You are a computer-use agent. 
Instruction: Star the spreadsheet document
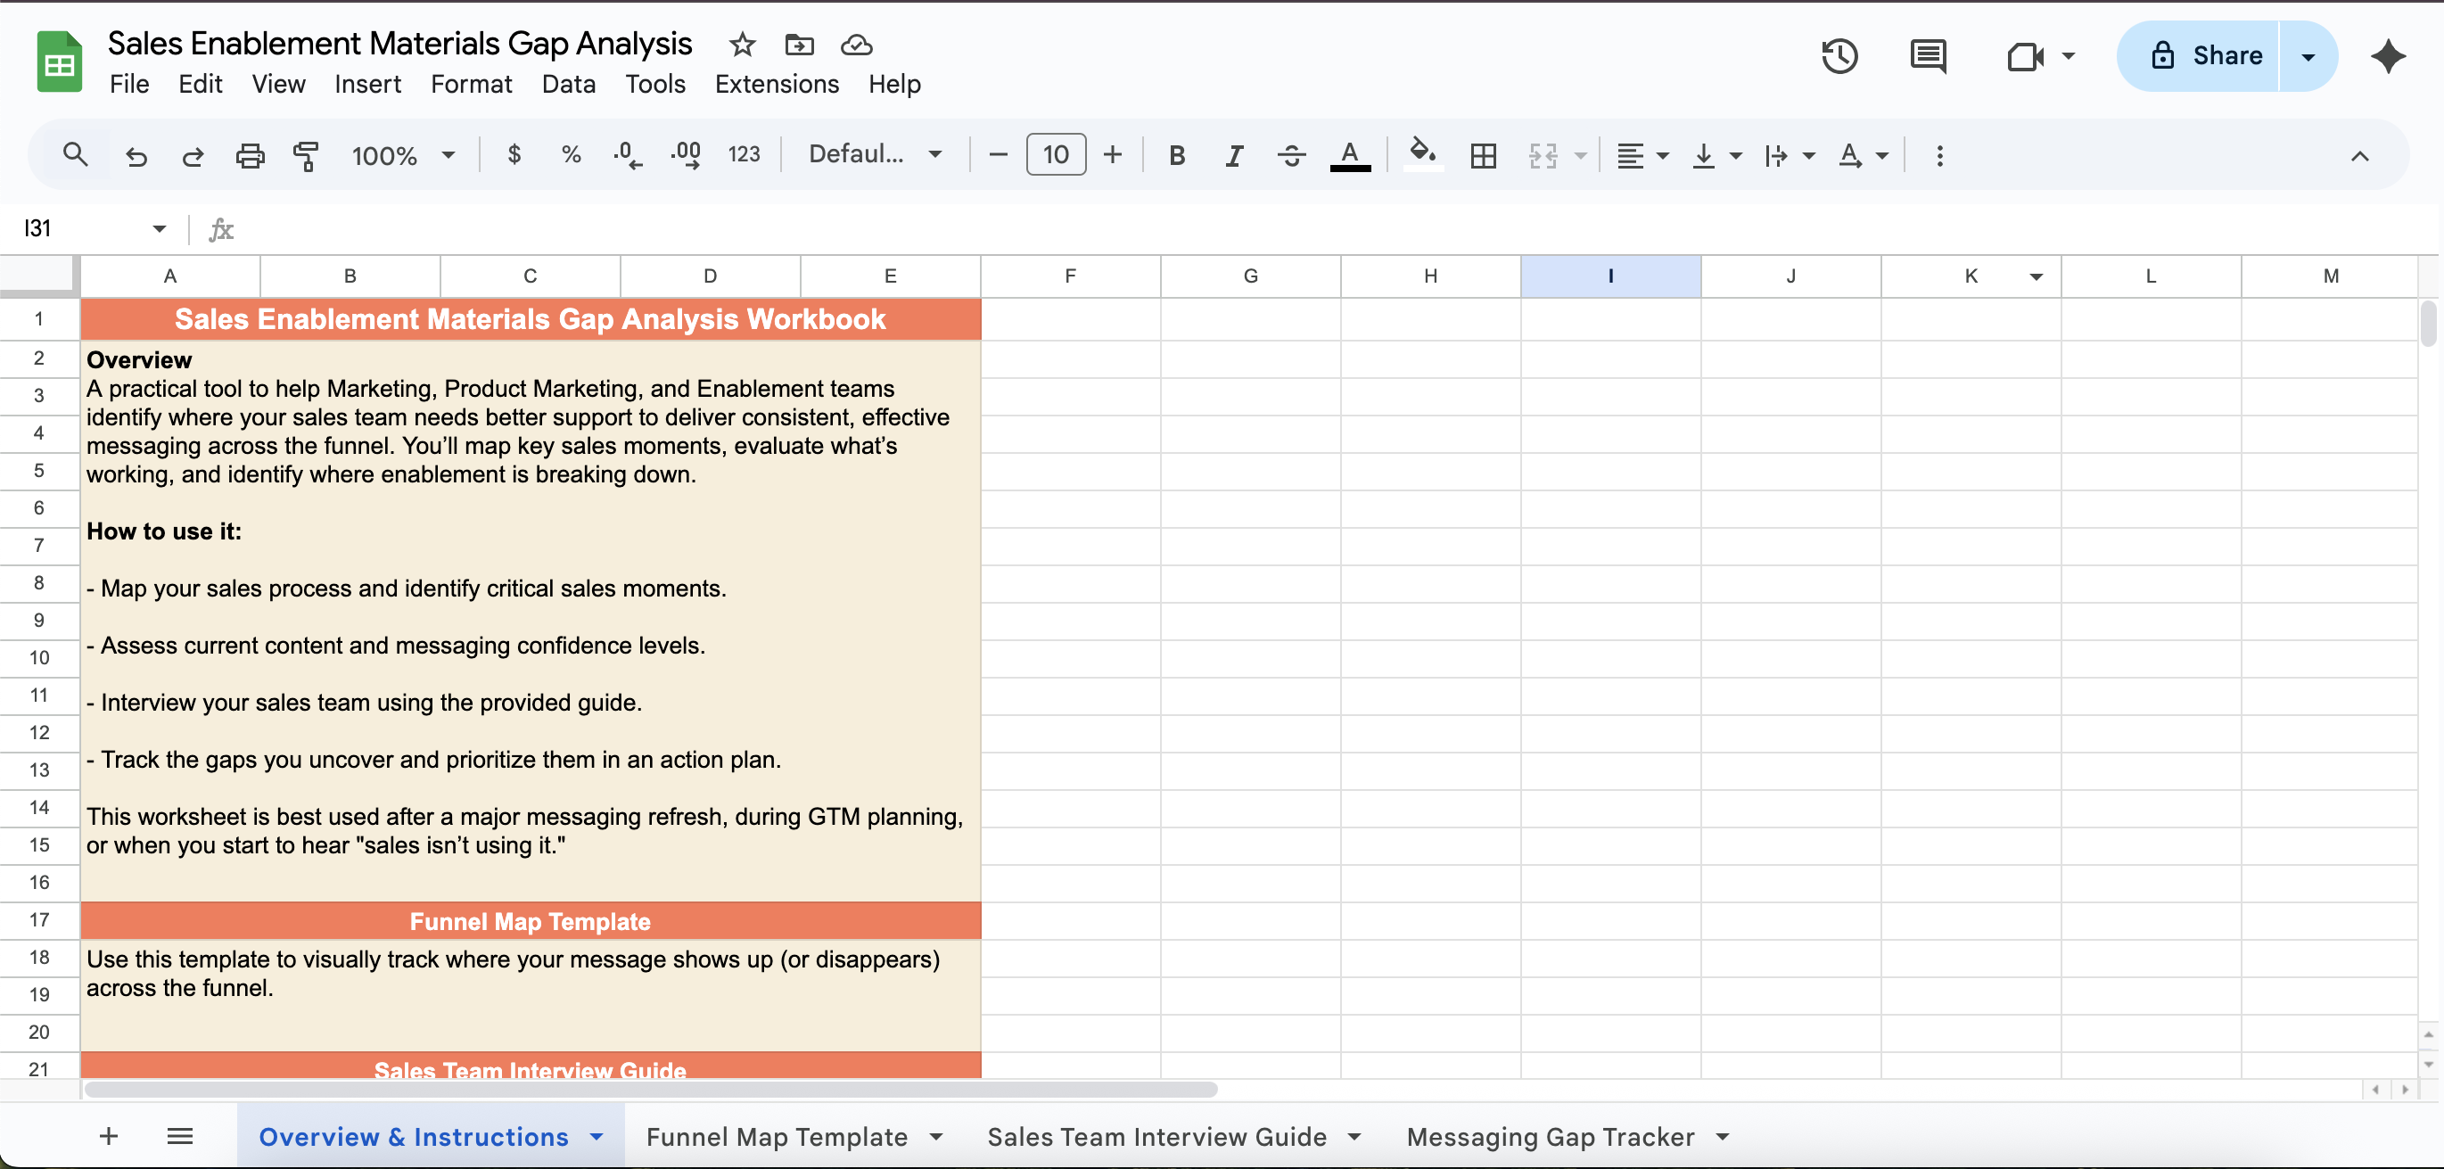coord(742,45)
